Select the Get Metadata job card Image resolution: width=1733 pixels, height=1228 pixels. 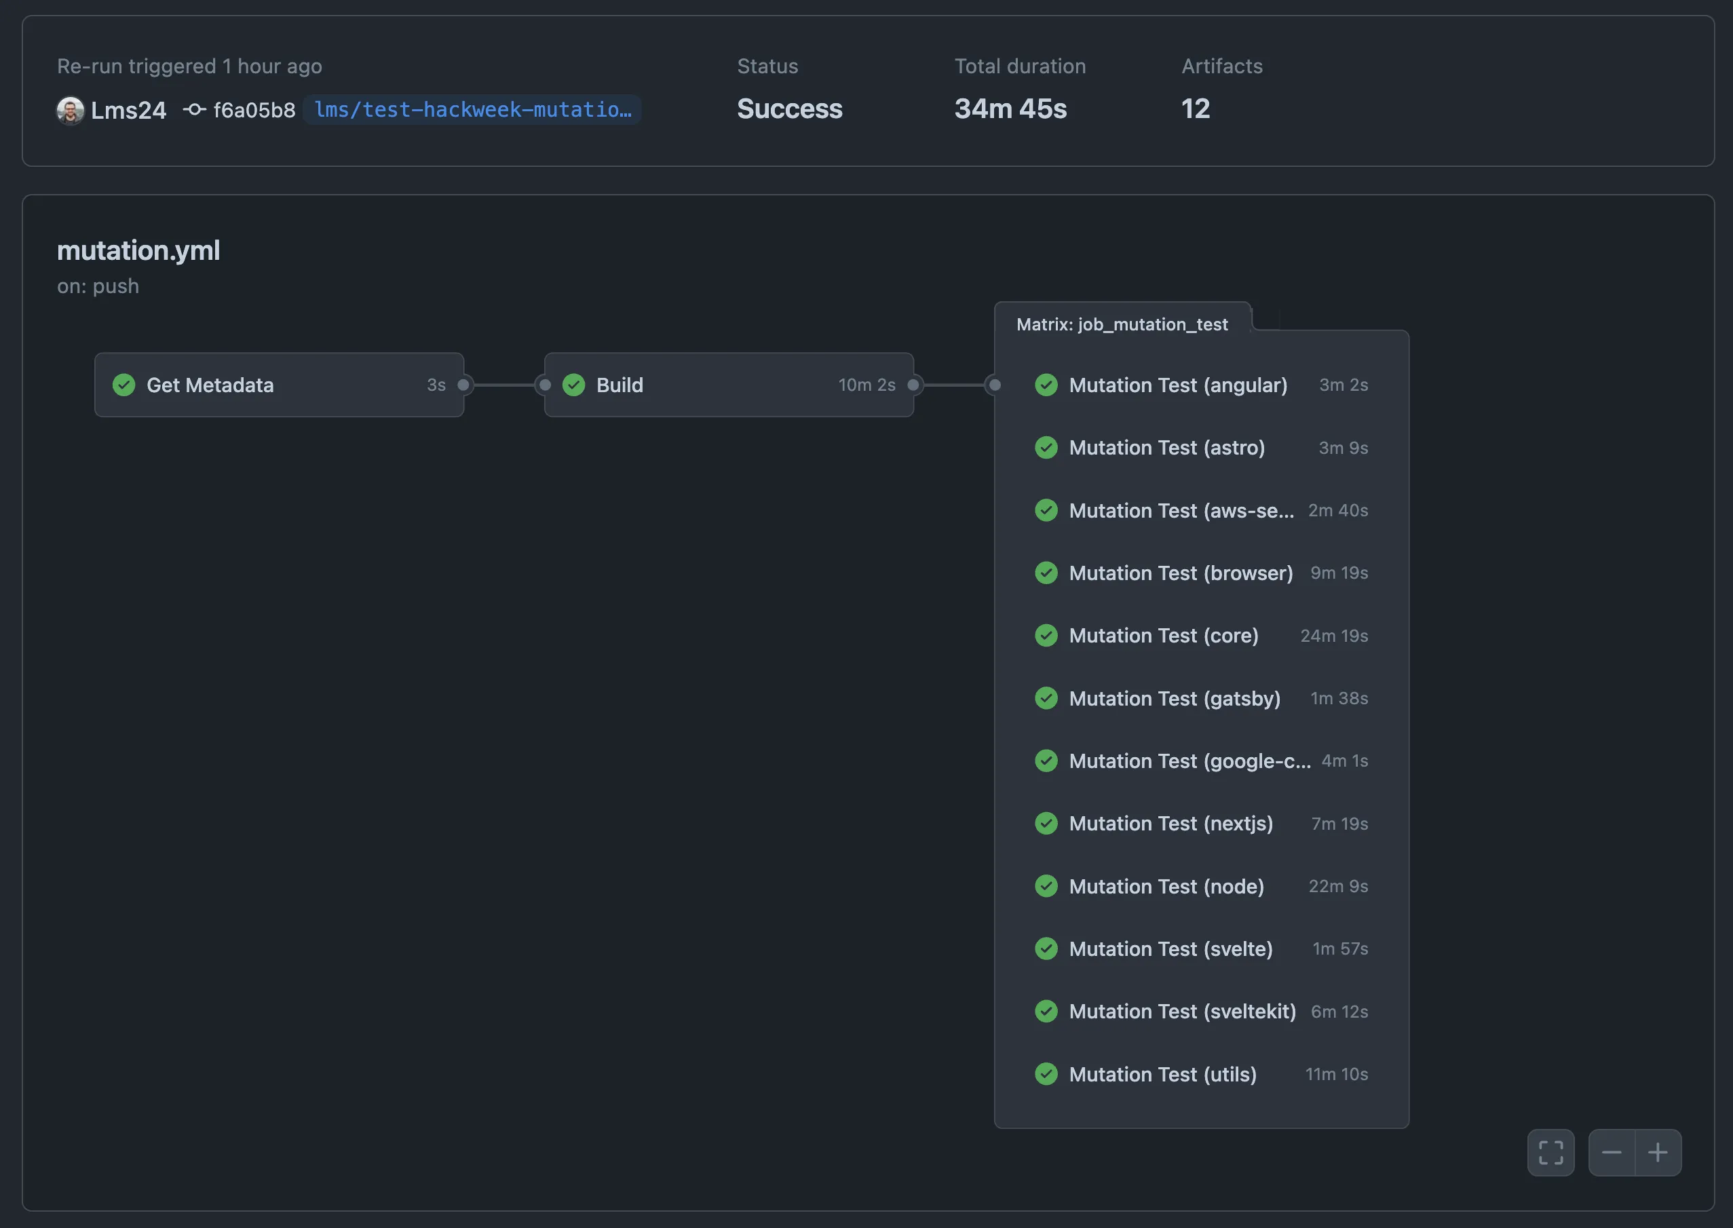click(278, 385)
